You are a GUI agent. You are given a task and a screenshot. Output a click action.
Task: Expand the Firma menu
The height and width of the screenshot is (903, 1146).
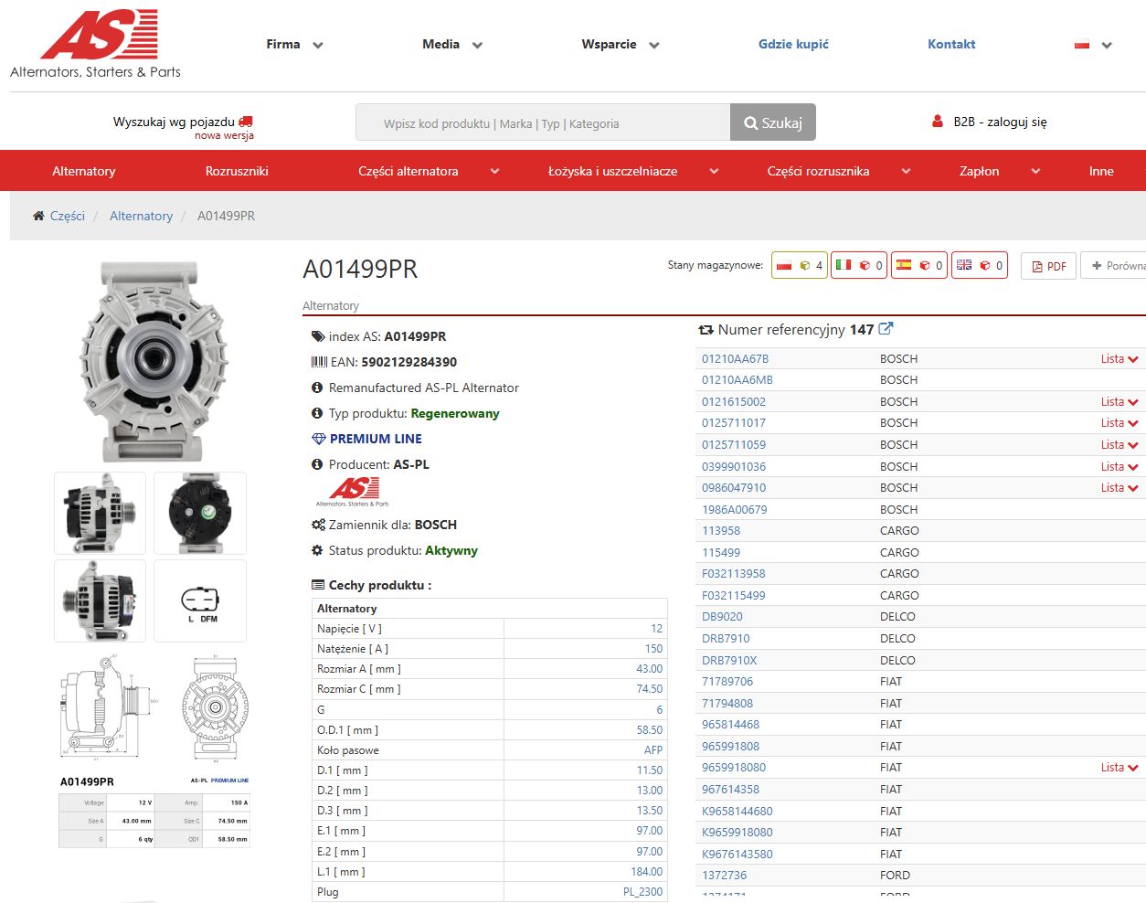(x=294, y=44)
